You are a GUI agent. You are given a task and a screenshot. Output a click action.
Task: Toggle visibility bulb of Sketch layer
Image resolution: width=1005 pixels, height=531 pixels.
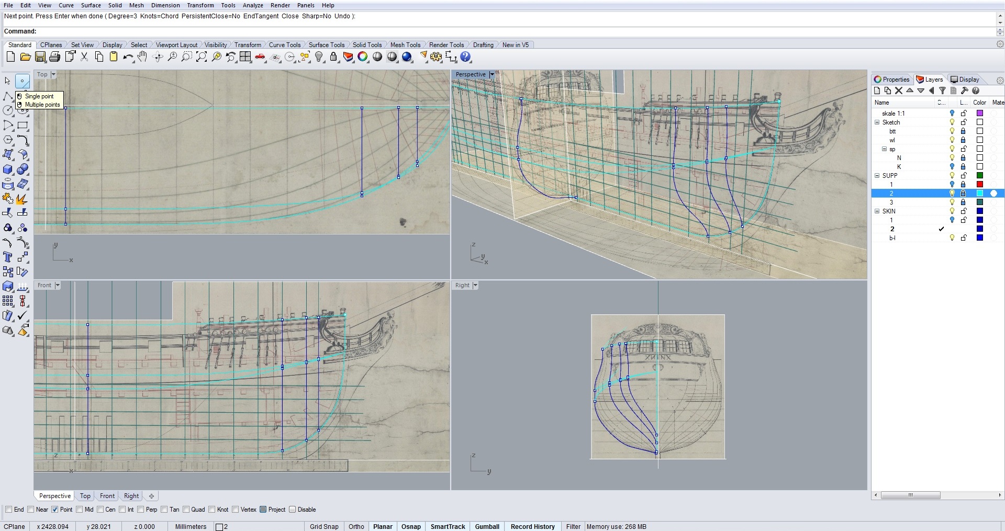click(952, 122)
